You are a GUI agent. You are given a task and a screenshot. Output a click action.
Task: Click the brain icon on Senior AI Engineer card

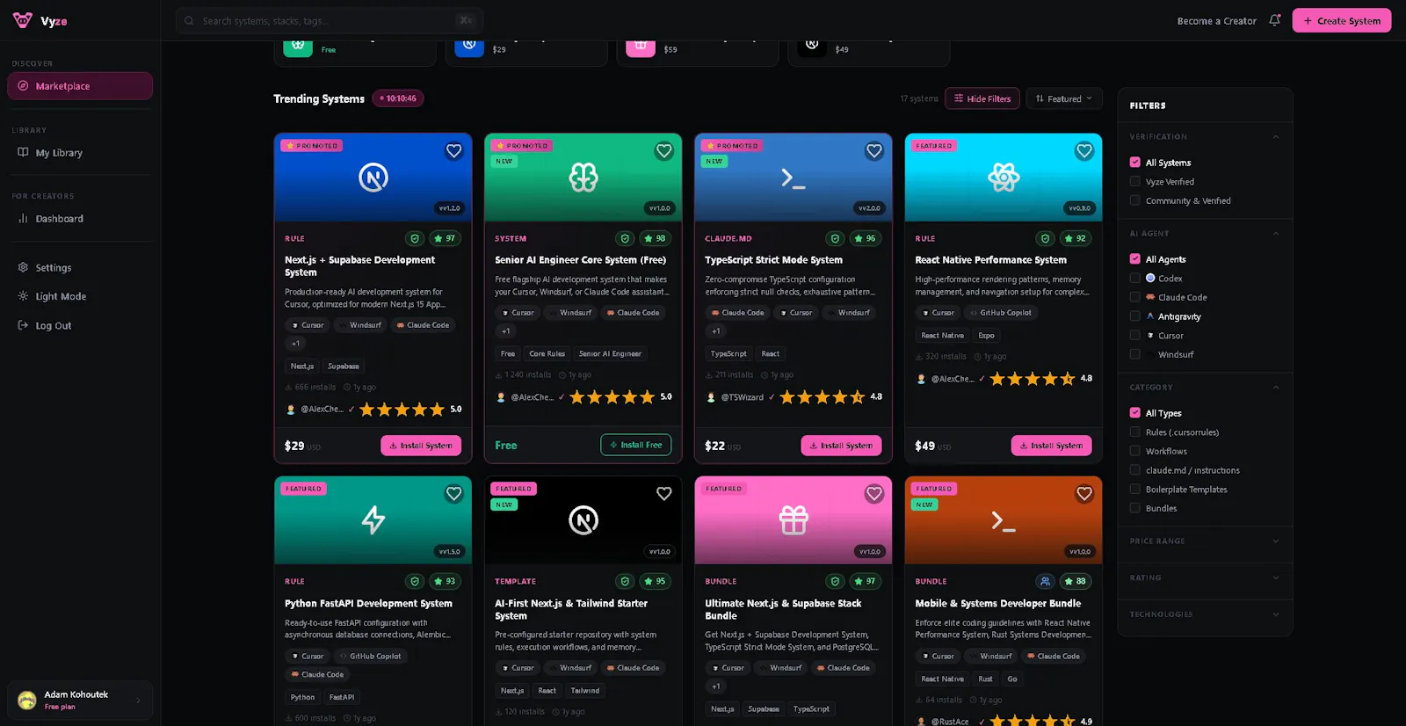(583, 178)
